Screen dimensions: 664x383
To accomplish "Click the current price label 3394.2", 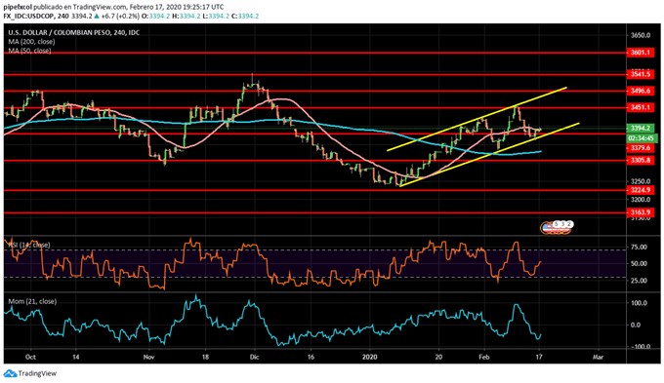I will coord(641,128).
